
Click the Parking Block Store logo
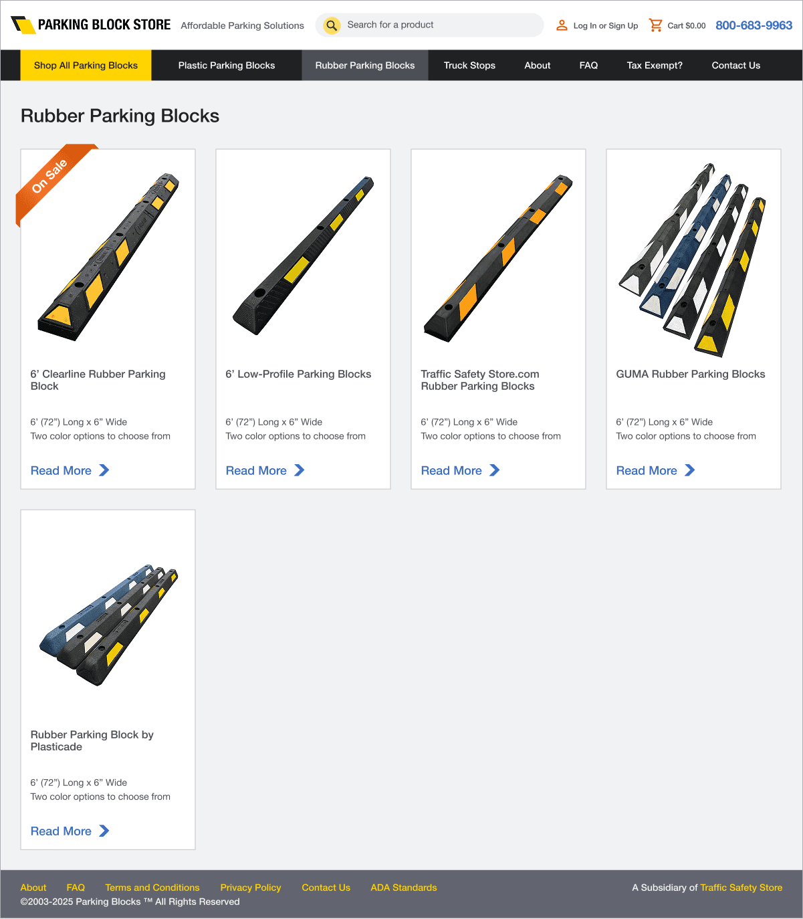pos(91,25)
